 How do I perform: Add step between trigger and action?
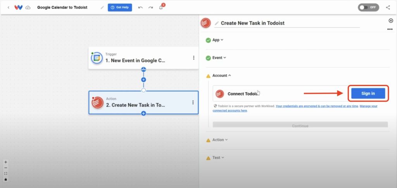[143, 80]
